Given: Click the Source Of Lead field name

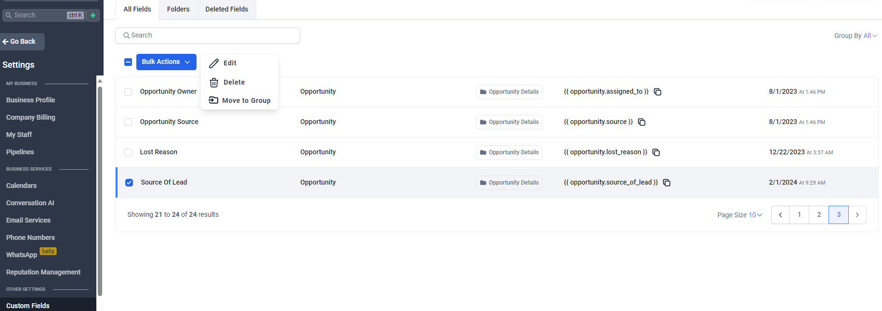Looking at the screenshot, I should click(164, 183).
